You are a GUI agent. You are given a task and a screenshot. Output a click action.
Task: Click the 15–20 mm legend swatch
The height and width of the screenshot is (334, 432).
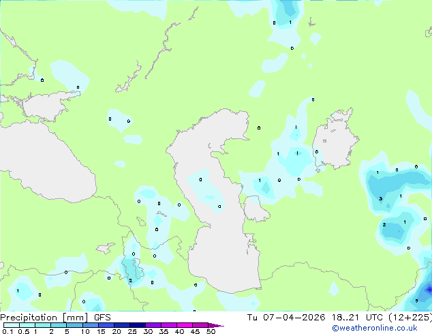coord(106,325)
